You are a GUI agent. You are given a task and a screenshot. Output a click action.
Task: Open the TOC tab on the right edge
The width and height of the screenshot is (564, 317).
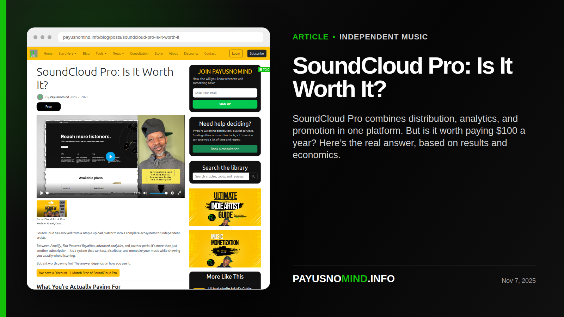pyautogui.click(x=264, y=70)
